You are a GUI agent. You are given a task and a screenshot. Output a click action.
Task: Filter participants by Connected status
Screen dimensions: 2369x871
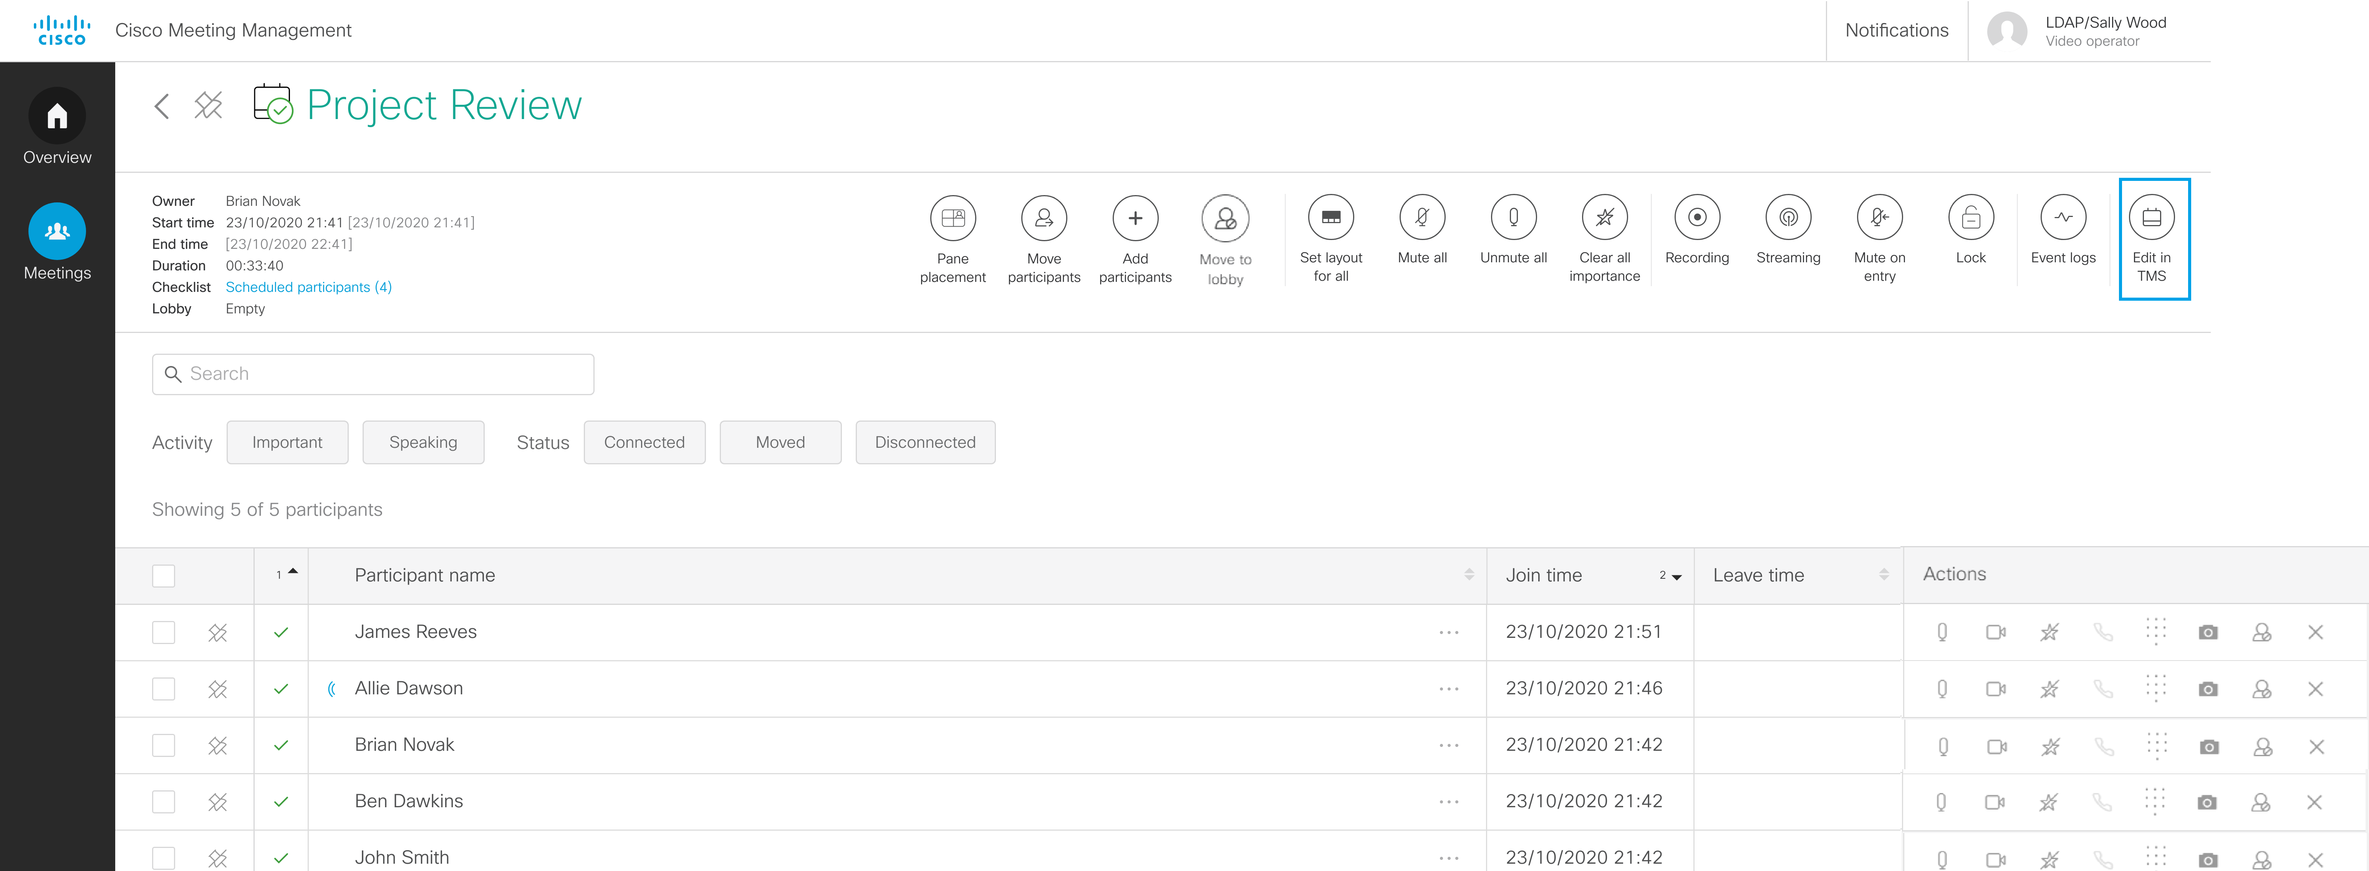(x=644, y=442)
